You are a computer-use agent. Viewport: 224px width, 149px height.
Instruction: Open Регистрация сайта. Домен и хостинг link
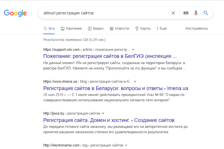[x=109, y=120]
